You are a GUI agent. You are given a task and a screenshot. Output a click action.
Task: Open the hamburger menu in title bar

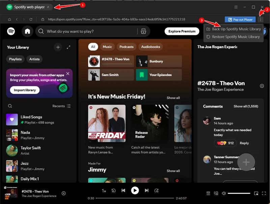(x=236, y=7)
